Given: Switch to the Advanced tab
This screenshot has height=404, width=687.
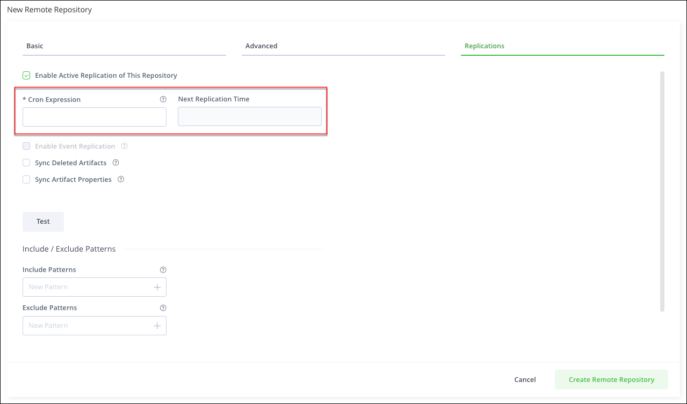Looking at the screenshot, I should pos(343,46).
